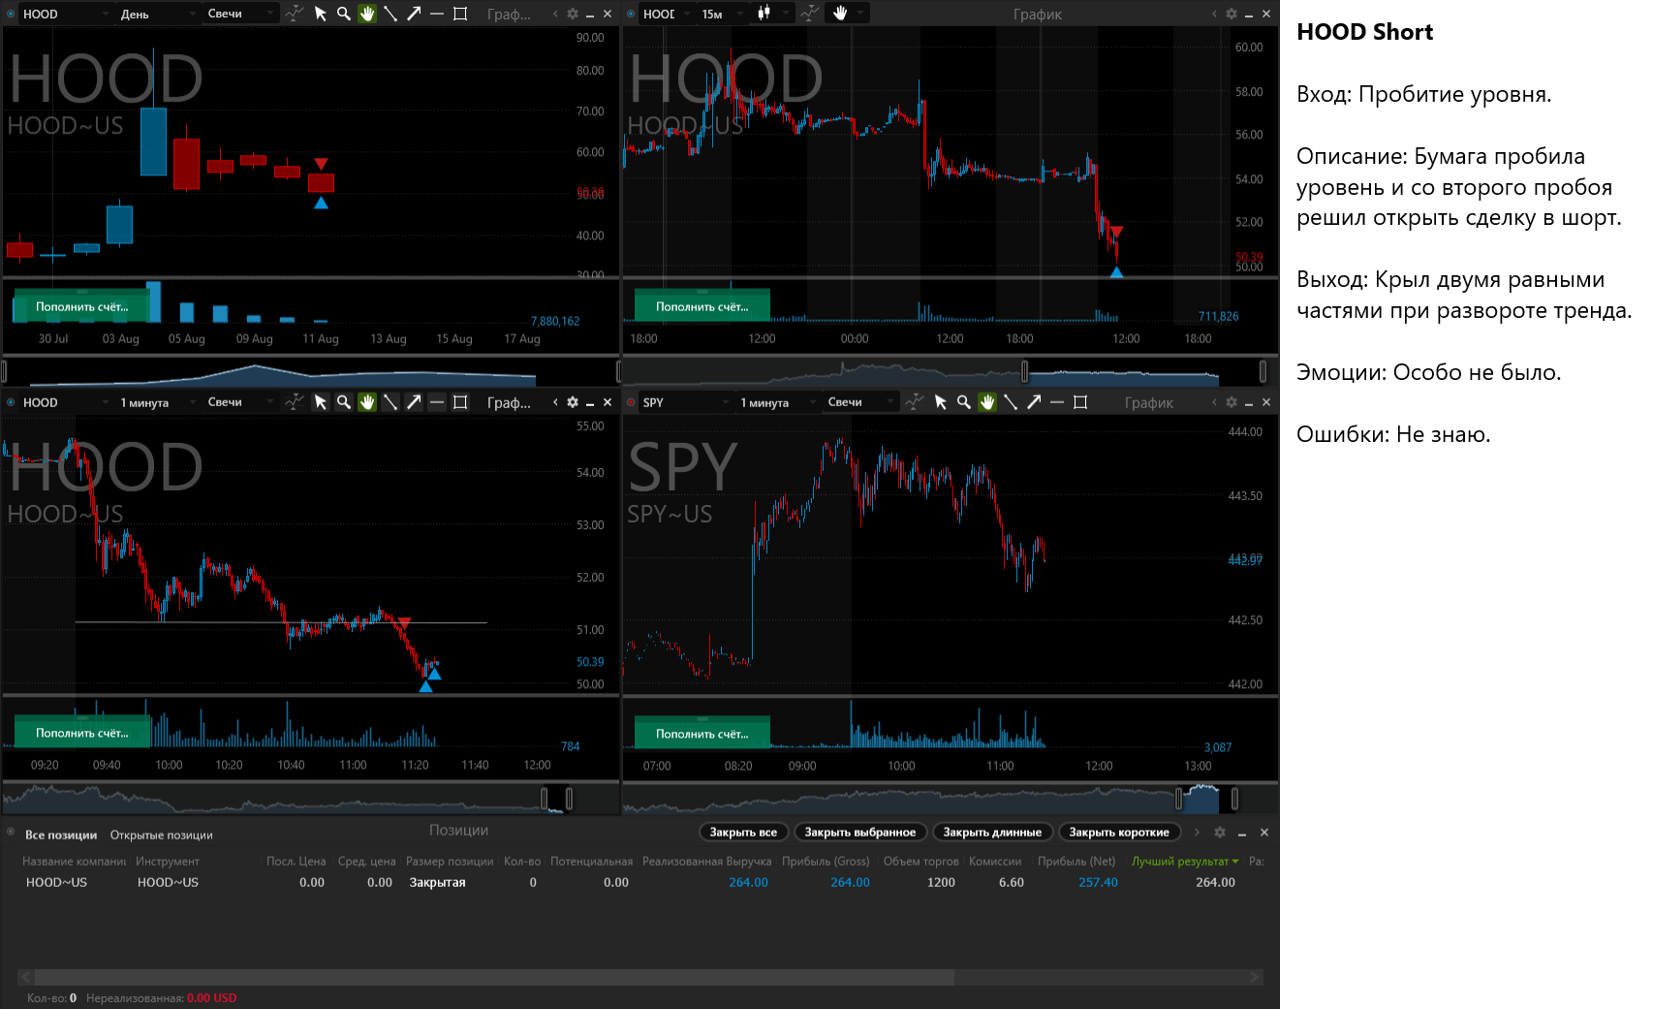
Task: Click the 257.40 net profit value
Action: click(x=1098, y=882)
